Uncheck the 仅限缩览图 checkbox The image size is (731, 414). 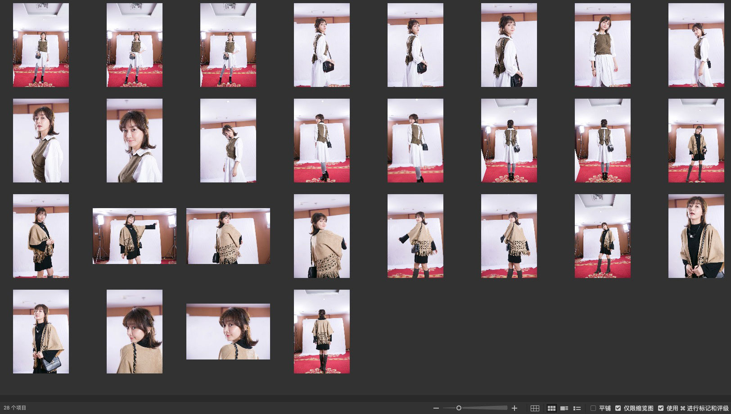(x=618, y=408)
